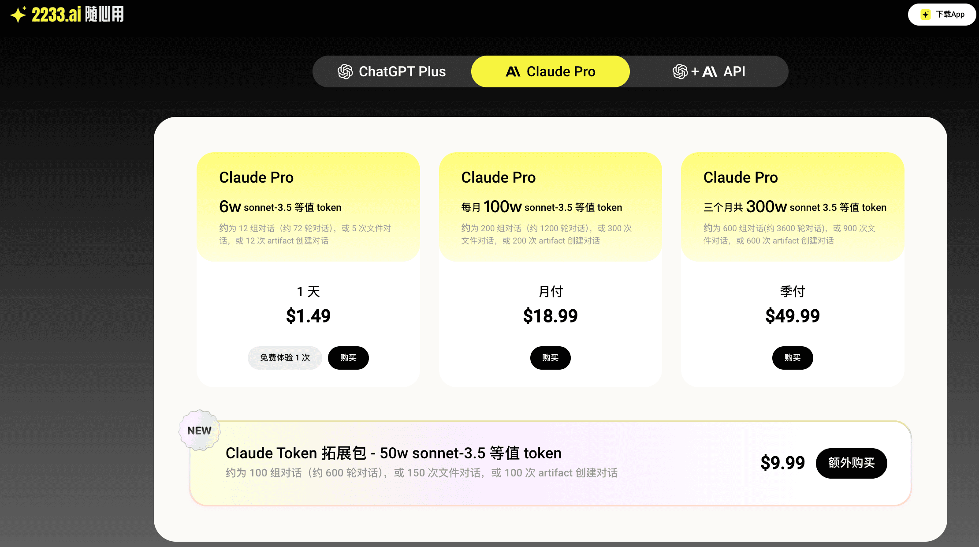Click the 2233.ai star logo icon
The height and width of the screenshot is (547, 979).
coord(19,15)
